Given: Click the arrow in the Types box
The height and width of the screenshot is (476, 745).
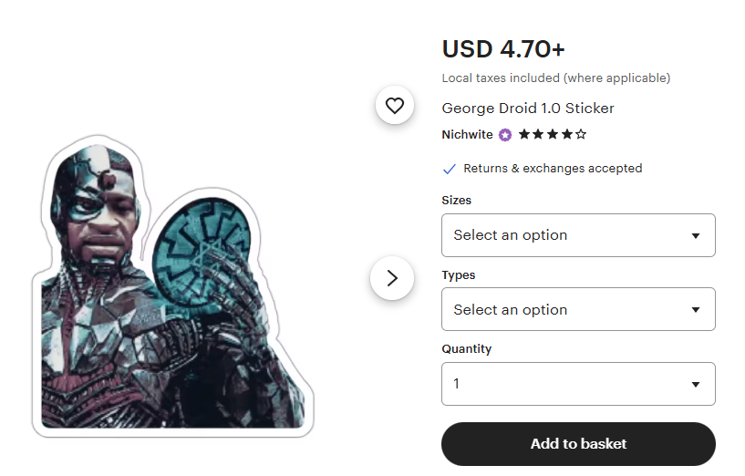Looking at the screenshot, I should pyautogui.click(x=696, y=310).
